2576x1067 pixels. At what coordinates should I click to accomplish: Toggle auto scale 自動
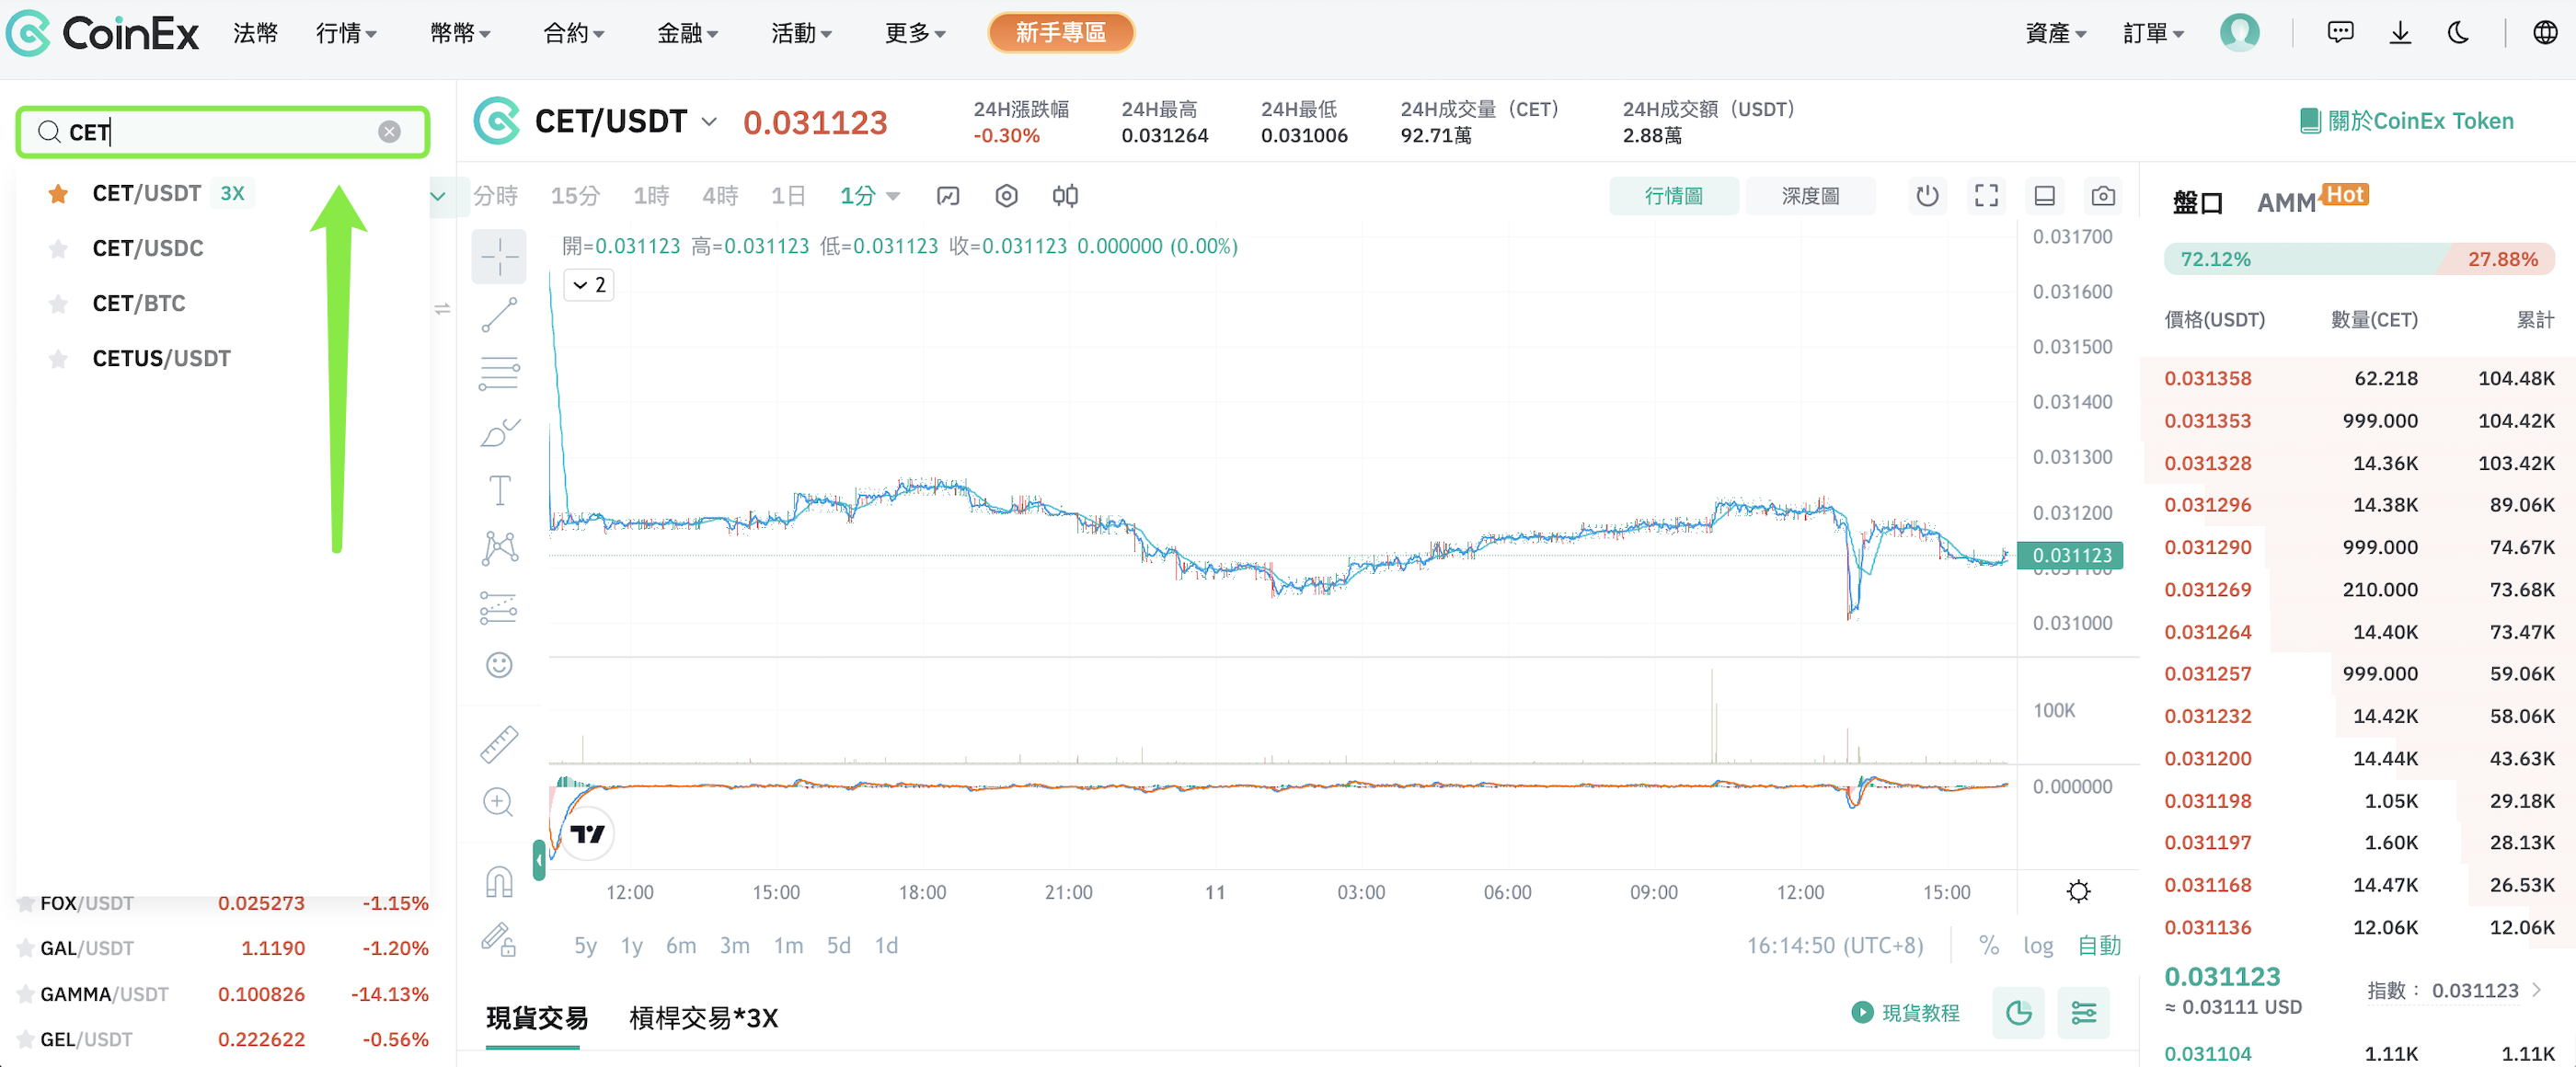2099,945
